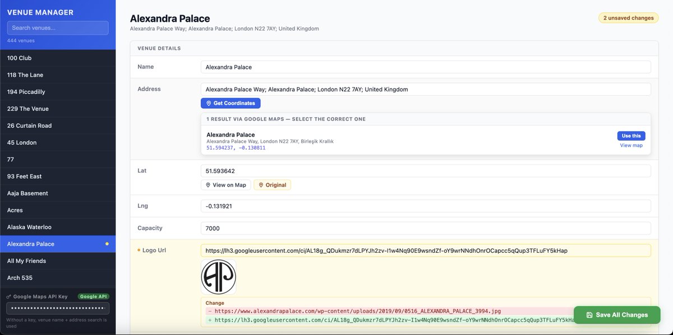Image resolution: width=673 pixels, height=335 pixels.
Task: Select 26 Curtain Road venue
Action: pyautogui.click(x=58, y=125)
